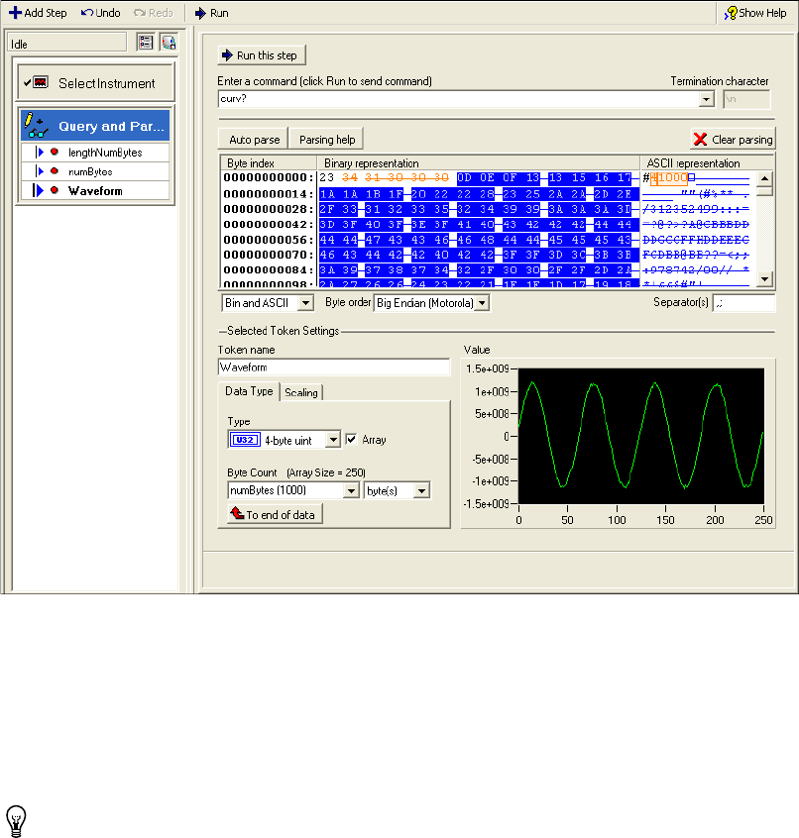Click the red X Clear parsing icon
799x838 pixels.
coord(700,140)
